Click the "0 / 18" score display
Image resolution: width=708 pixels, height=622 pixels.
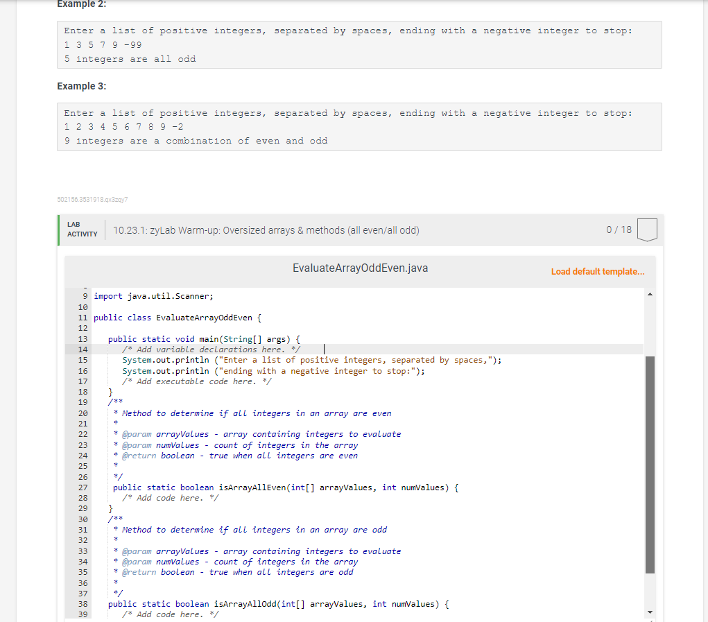pos(618,230)
